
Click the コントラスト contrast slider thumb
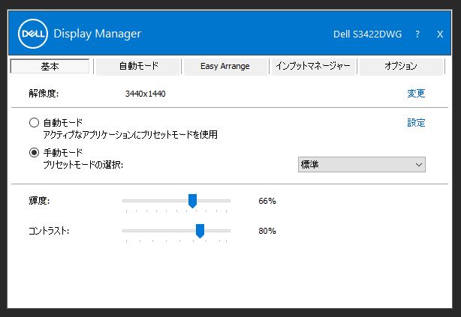[200, 231]
